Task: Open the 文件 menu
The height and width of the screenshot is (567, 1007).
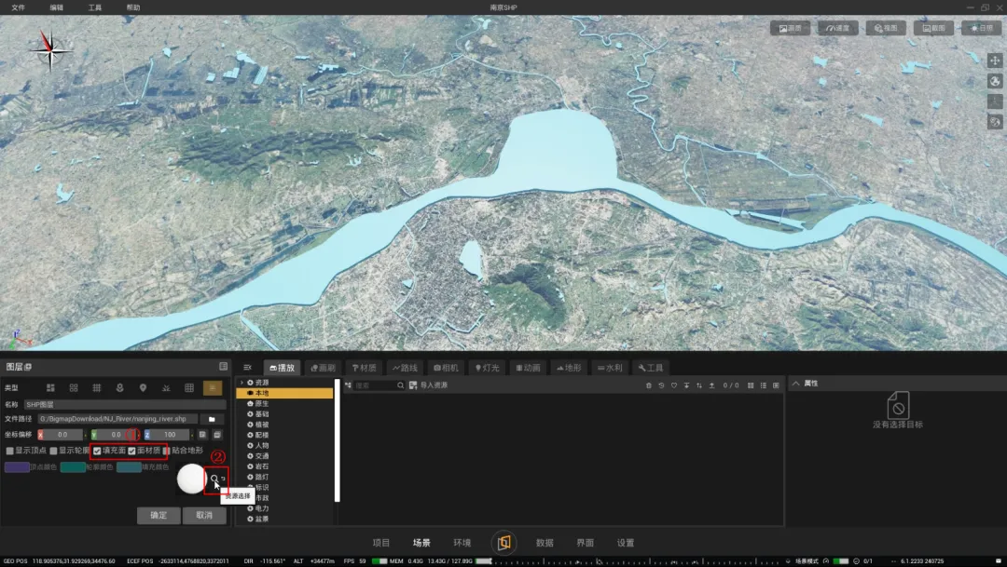Action: pyautogui.click(x=18, y=7)
